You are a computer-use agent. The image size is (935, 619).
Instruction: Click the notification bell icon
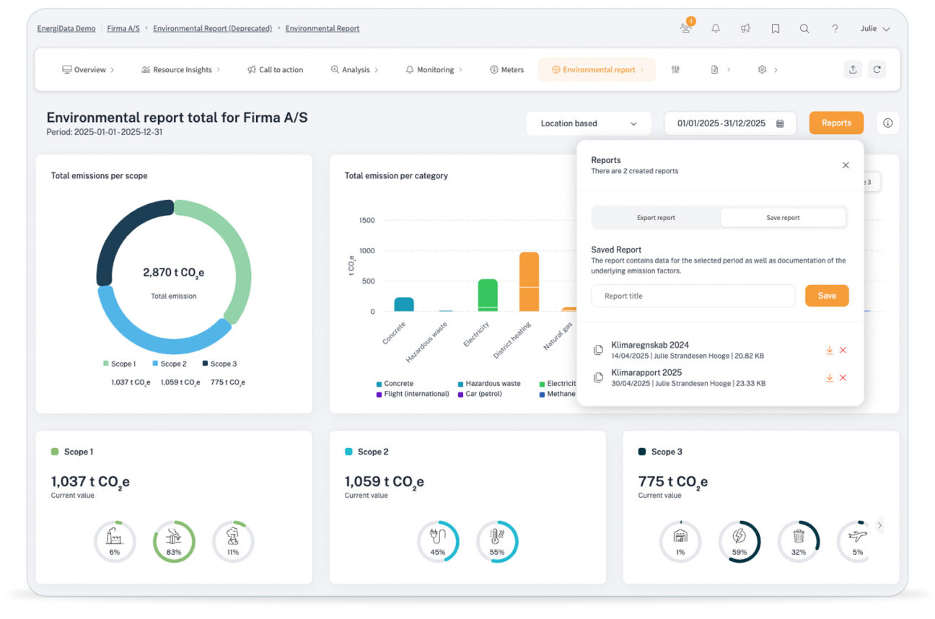point(715,29)
